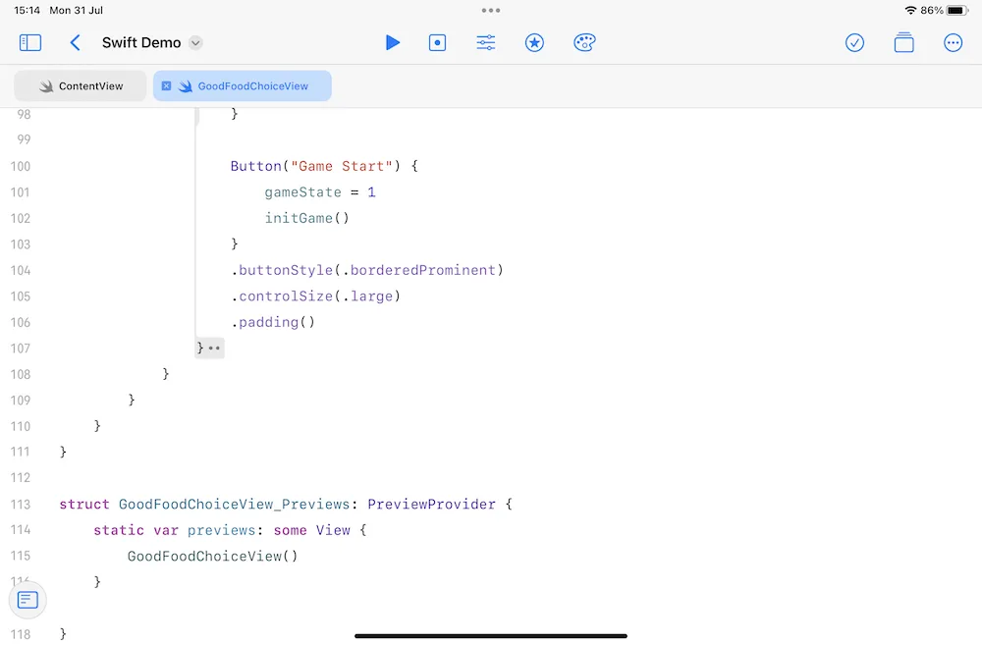The image size is (982, 645).
Task: Click the checkmark circle icon
Action: pyautogui.click(x=854, y=42)
